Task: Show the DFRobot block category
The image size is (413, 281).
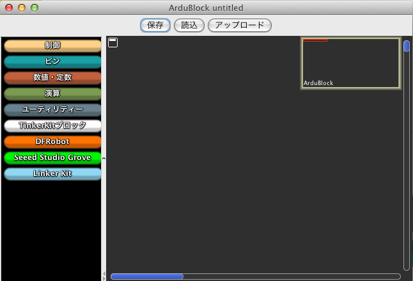Action: coord(52,141)
